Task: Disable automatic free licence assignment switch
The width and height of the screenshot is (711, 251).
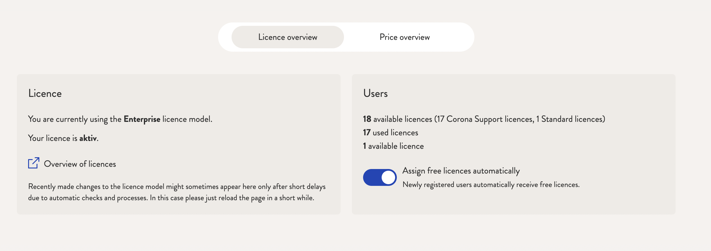Action: click(380, 177)
